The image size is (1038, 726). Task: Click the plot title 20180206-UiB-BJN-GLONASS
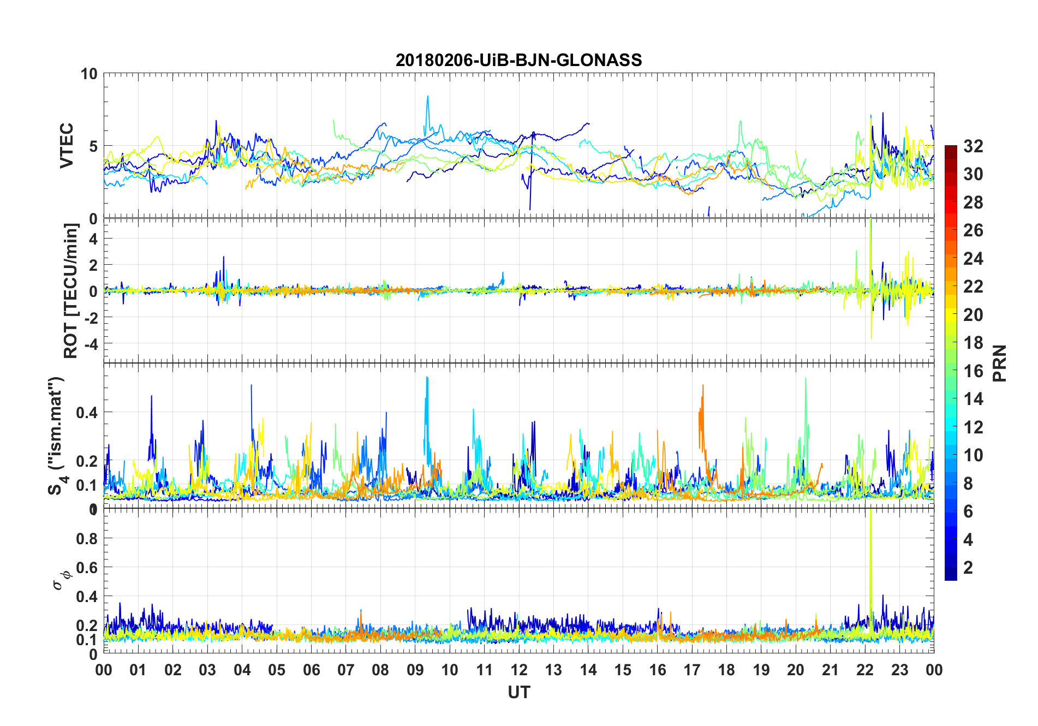518,60
